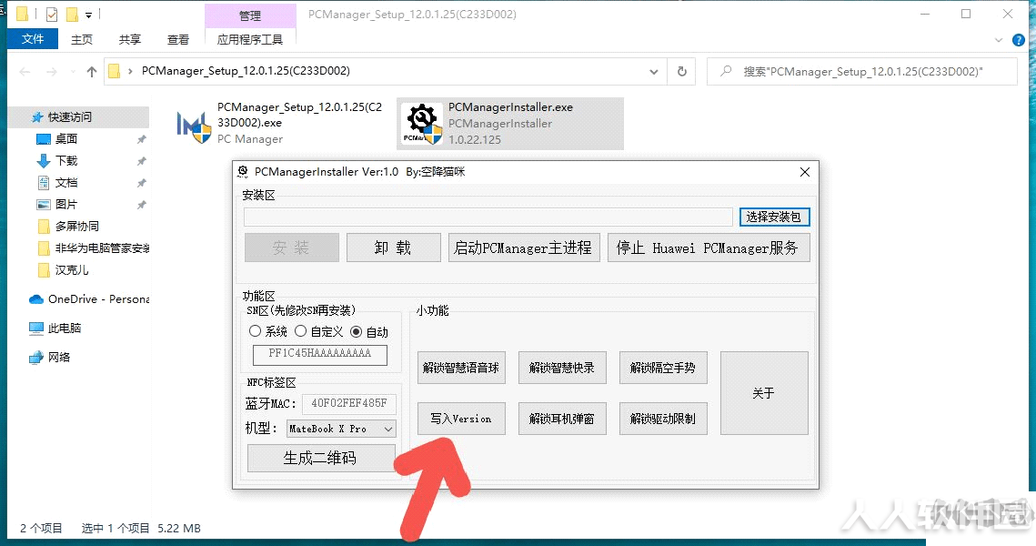Click the 卸 载 uninstall button

click(x=393, y=248)
